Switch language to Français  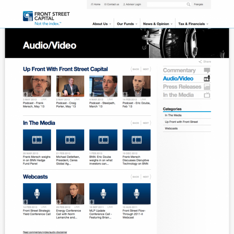pyautogui.click(x=199, y=4)
